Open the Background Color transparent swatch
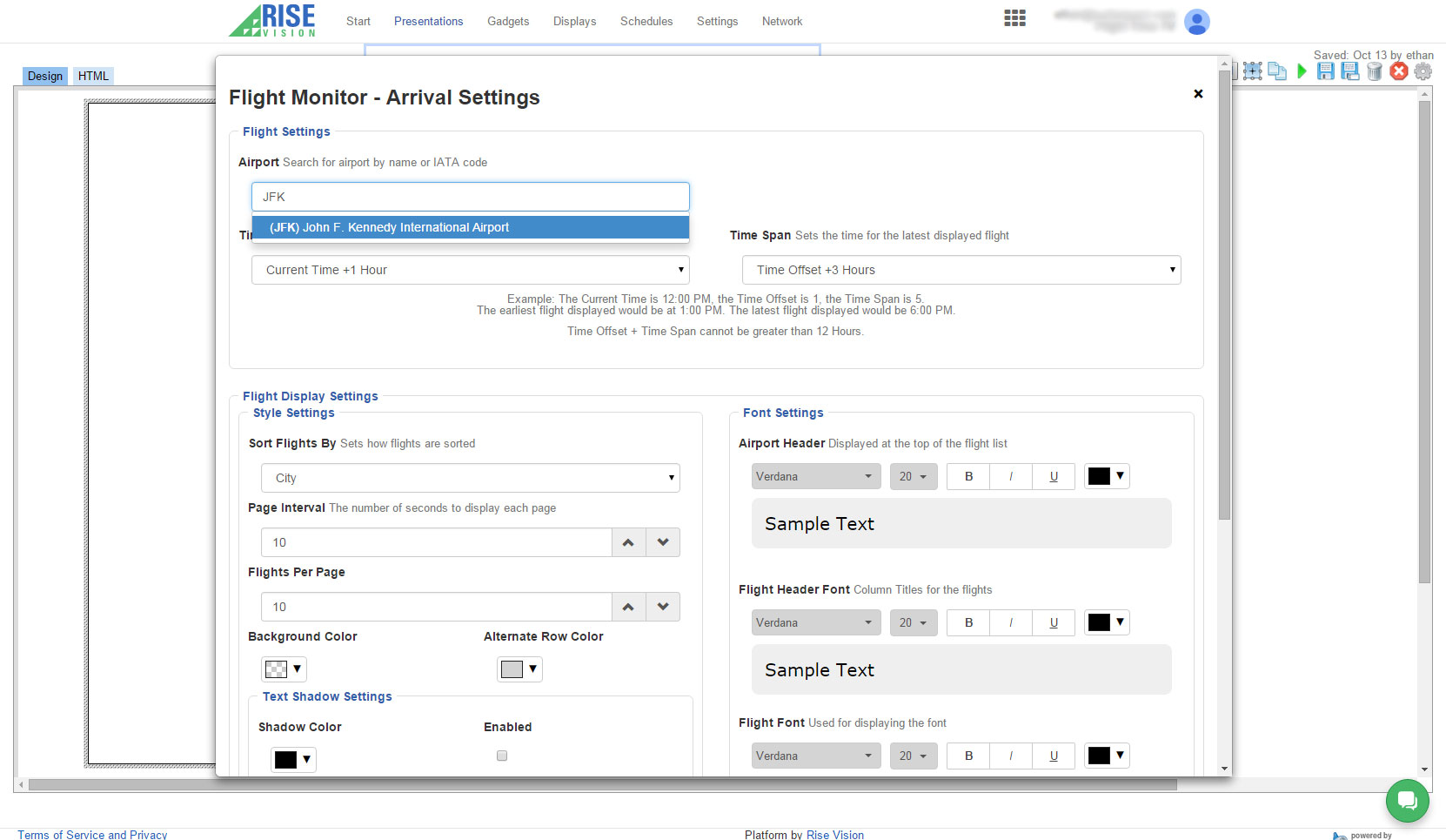This screenshot has width=1446, height=840. pos(284,669)
